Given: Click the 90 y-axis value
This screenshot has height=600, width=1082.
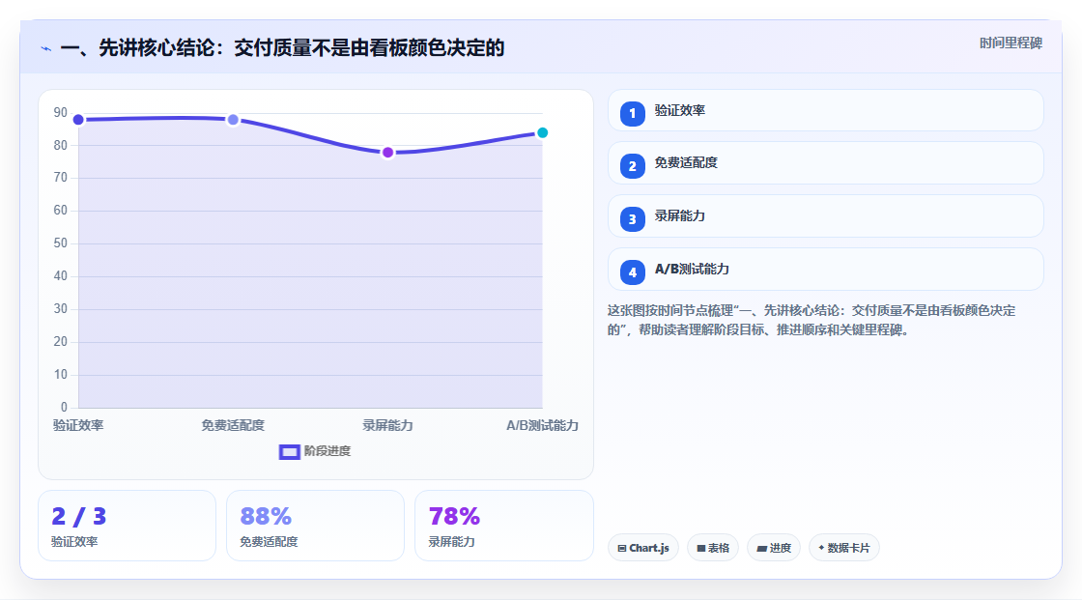Looking at the screenshot, I should pyautogui.click(x=61, y=112).
